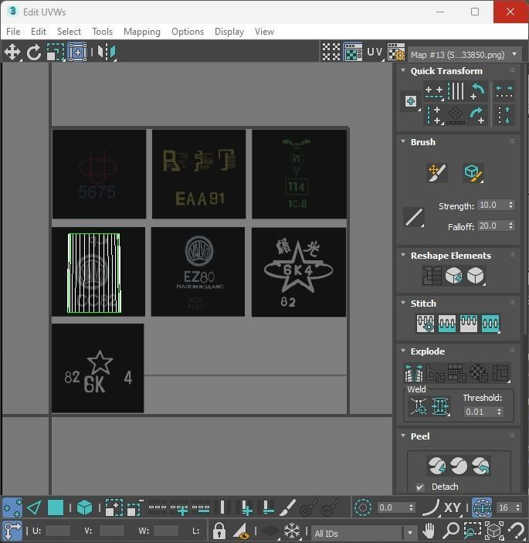
Task: Click the Break icon in Explode
Action: click(414, 372)
